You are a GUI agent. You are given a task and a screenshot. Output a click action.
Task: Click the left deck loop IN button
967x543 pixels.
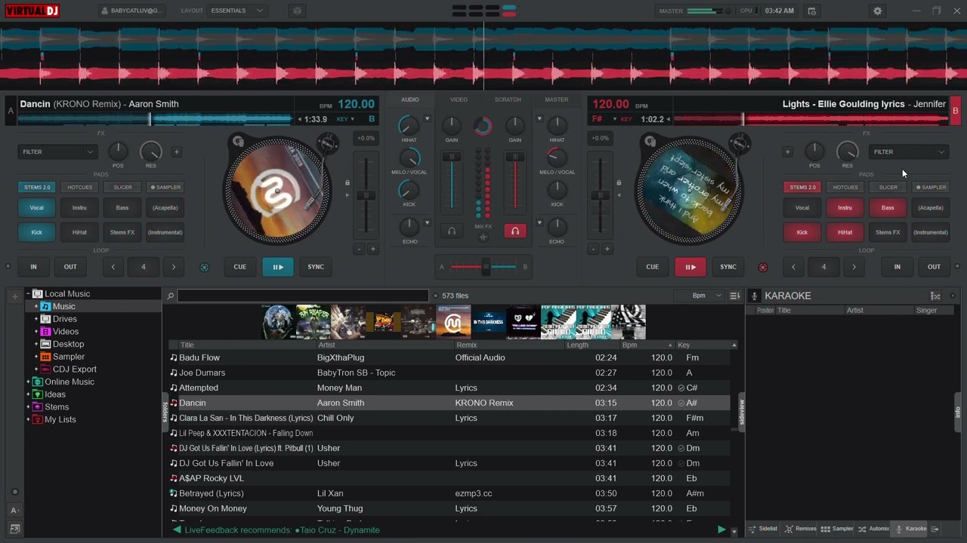click(33, 267)
